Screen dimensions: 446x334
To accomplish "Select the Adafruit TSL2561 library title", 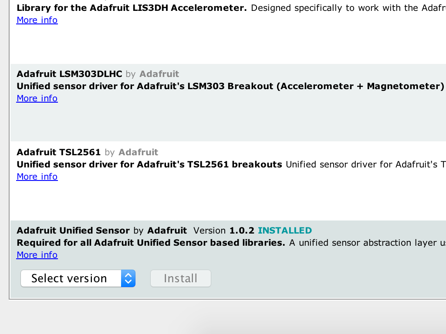I will 59,152.
